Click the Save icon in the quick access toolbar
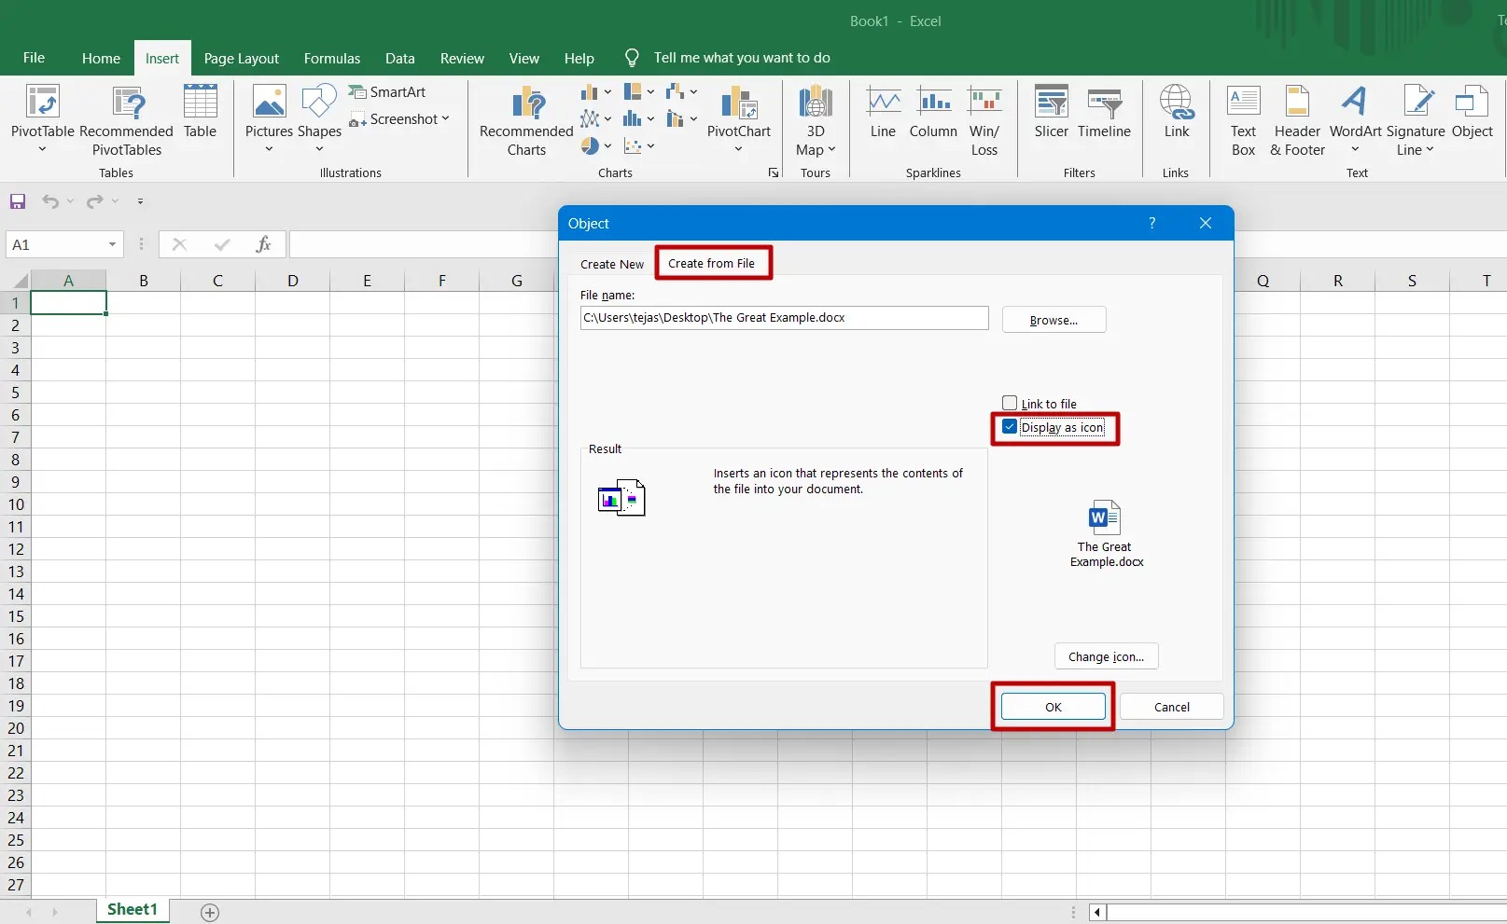The image size is (1507, 924). point(18,201)
